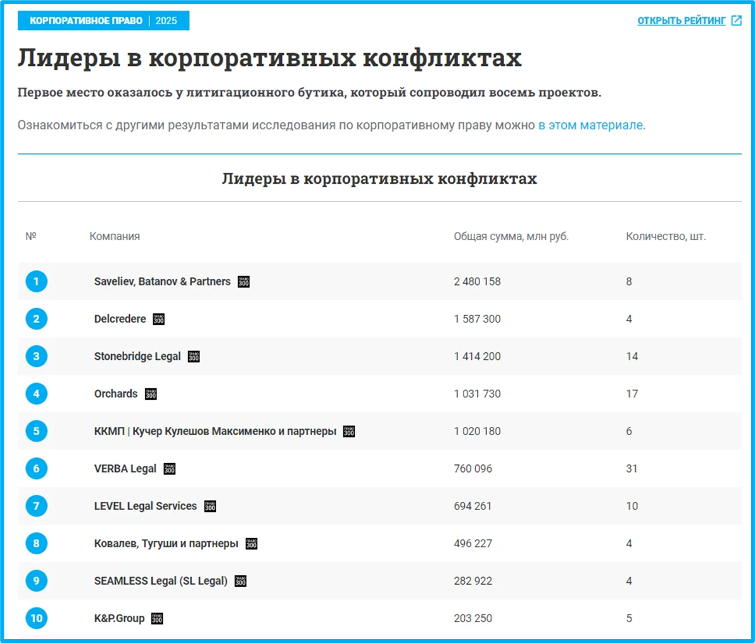755x643 pixels.
Task: Click the Право 300 badge next to Ковалев, Тугуши и партнеры
Action: coord(251,544)
